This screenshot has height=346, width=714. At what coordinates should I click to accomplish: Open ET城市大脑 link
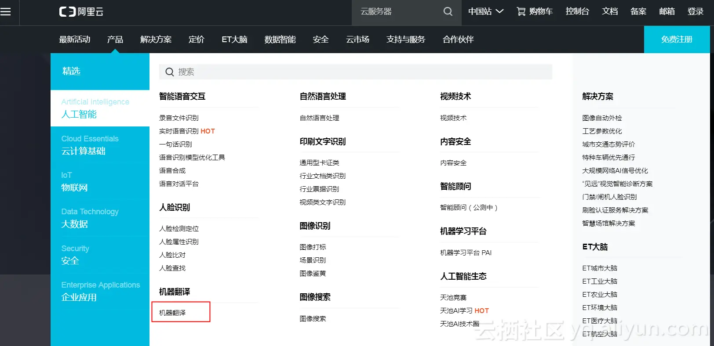click(600, 268)
